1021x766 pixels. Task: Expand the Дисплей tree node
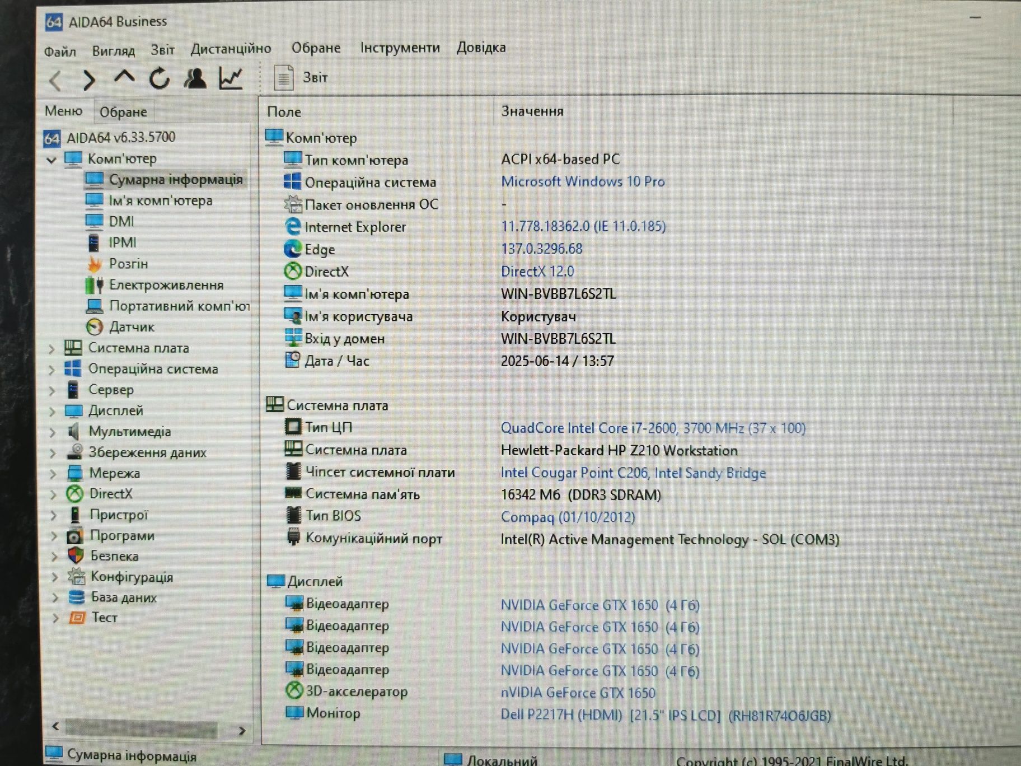(x=53, y=412)
